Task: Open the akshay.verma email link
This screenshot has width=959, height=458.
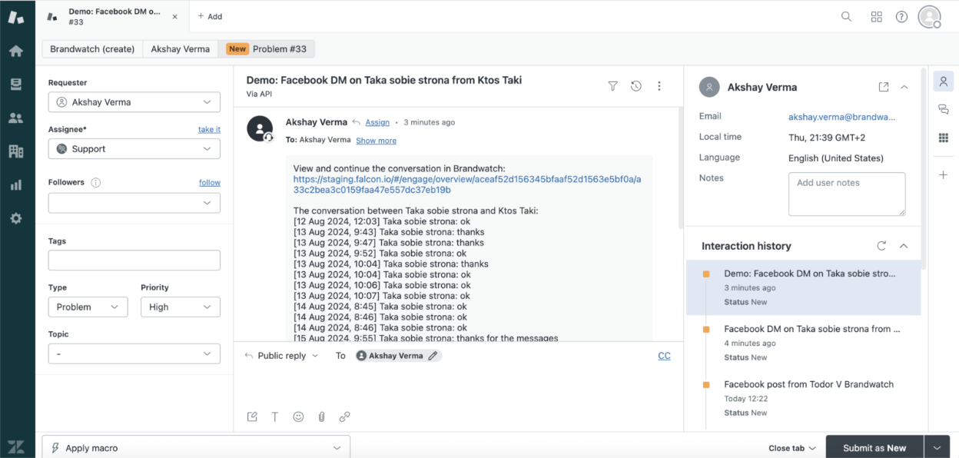Action: point(842,117)
